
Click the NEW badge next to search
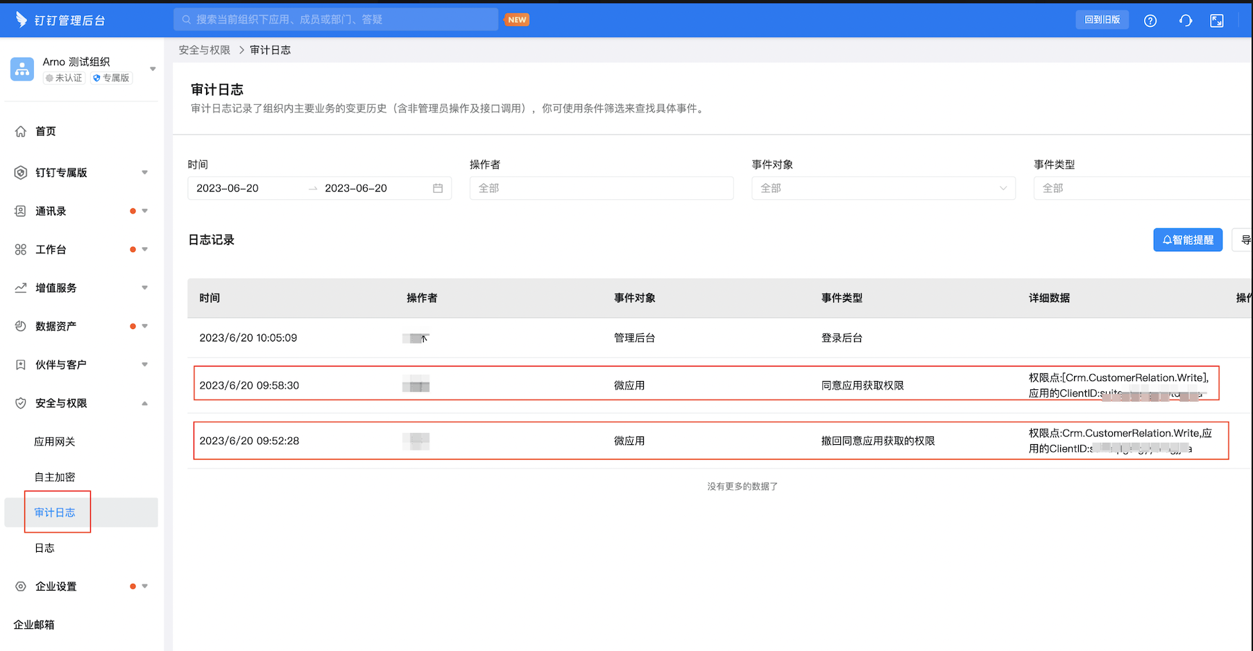tap(517, 19)
